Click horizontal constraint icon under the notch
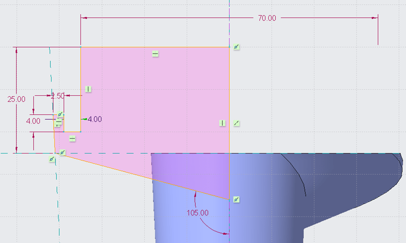The height and width of the screenshot is (243, 406). (x=72, y=139)
